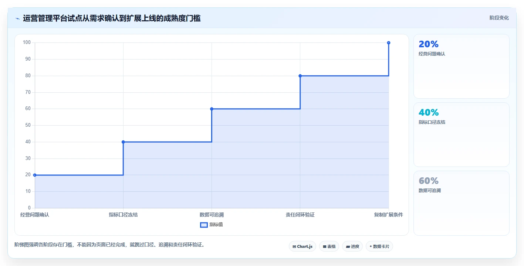
Task: Click the x-axis label 责任闭环验证
Action: click(300, 215)
